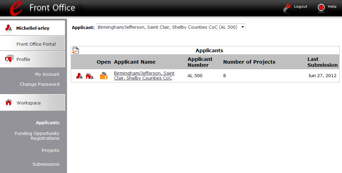Click the Jun 27, 2012 submission date
This screenshot has height=173, width=342.
[x=322, y=76]
